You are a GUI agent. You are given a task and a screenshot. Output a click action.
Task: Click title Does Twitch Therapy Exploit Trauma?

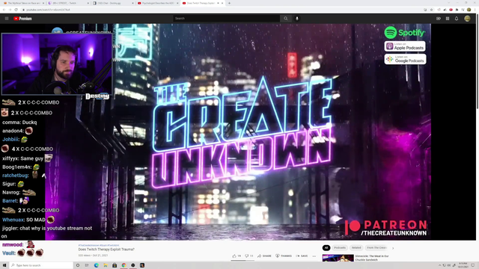click(x=106, y=250)
